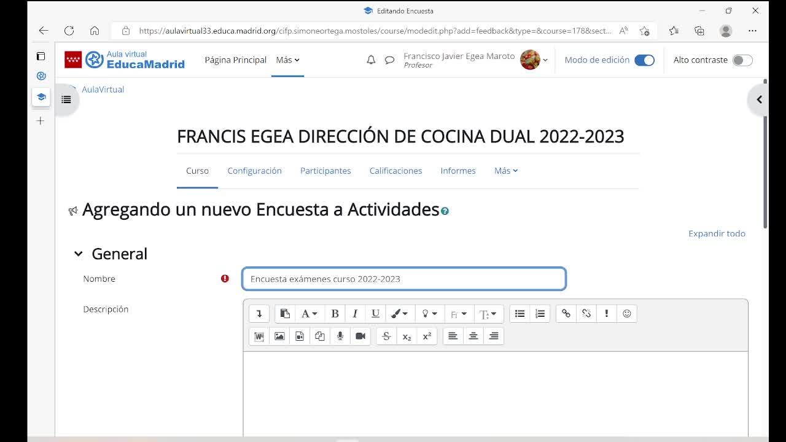
Task: Open the font style A dropdown
Action: pyautogui.click(x=309, y=314)
